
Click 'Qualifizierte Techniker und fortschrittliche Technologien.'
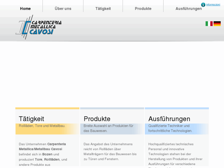tap(170, 128)
